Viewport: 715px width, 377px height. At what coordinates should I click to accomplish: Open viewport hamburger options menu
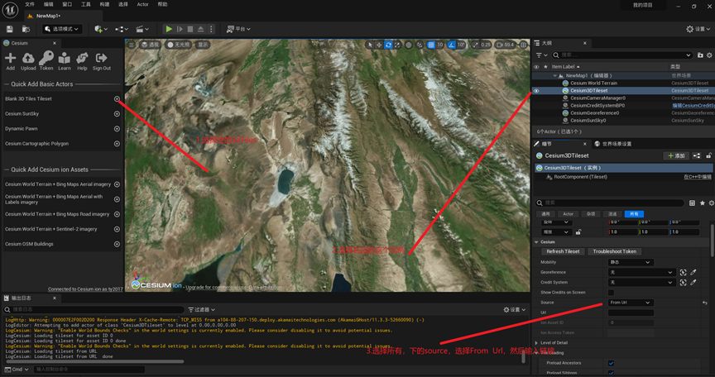pyautogui.click(x=132, y=45)
